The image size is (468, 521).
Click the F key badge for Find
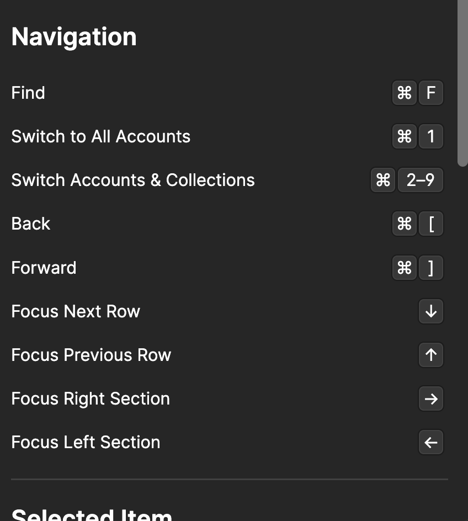coord(431,93)
